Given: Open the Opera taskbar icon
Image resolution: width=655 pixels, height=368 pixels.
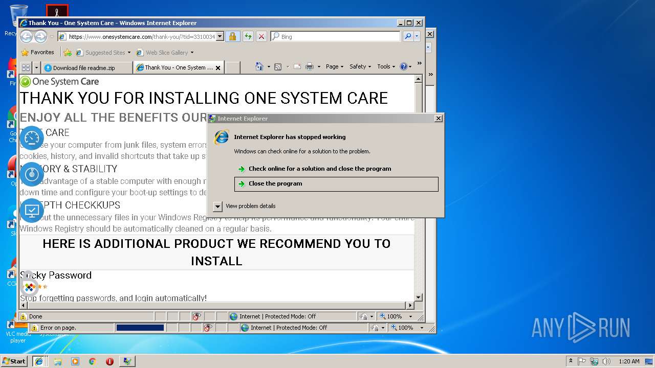Looking at the screenshot, I should pos(110,361).
